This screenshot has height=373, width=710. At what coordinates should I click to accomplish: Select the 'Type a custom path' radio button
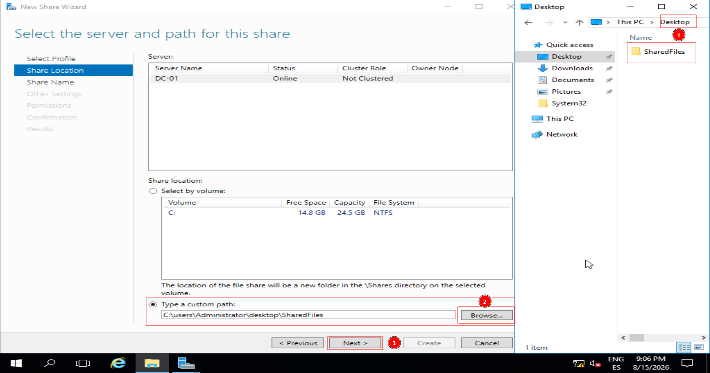tap(153, 304)
